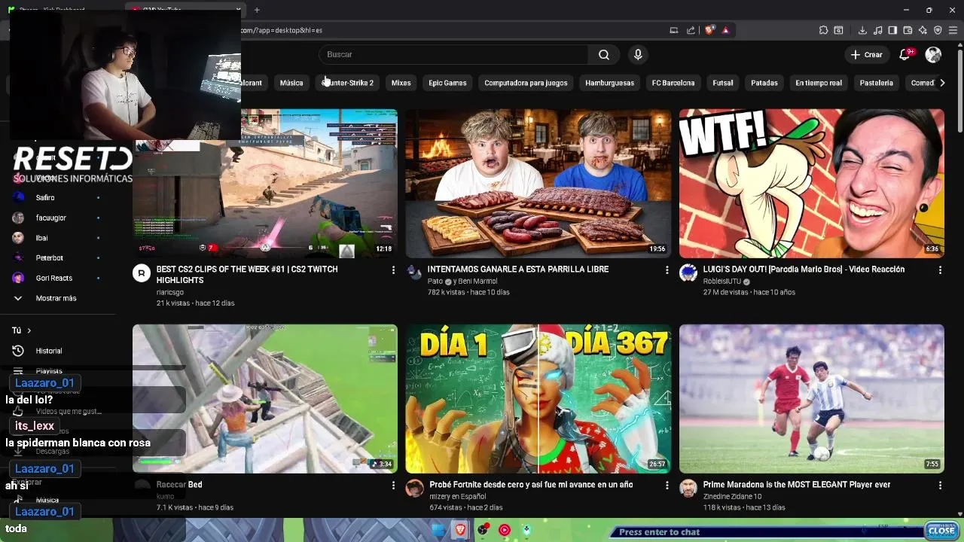Open the Peterbot subscription channel
This screenshot has width=964, height=542.
(x=49, y=258)
